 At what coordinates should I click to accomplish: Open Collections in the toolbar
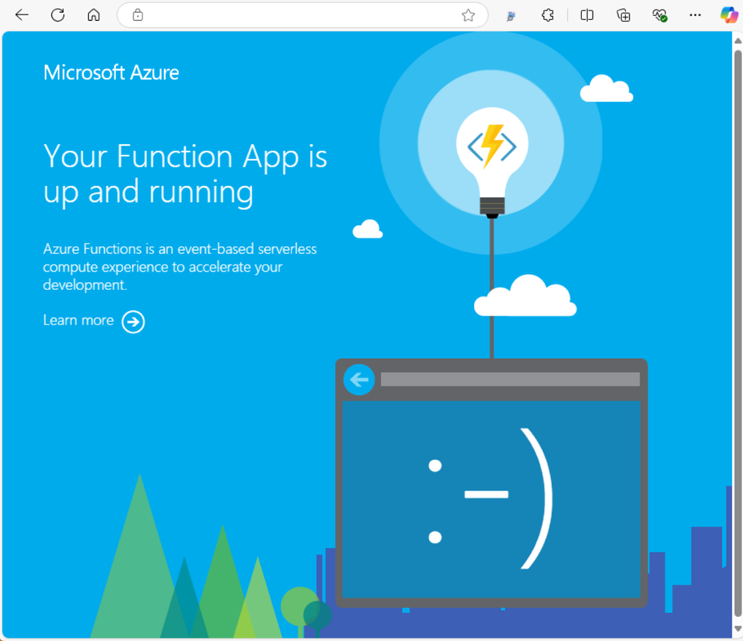pyautogui.click(x=623, y=14)
